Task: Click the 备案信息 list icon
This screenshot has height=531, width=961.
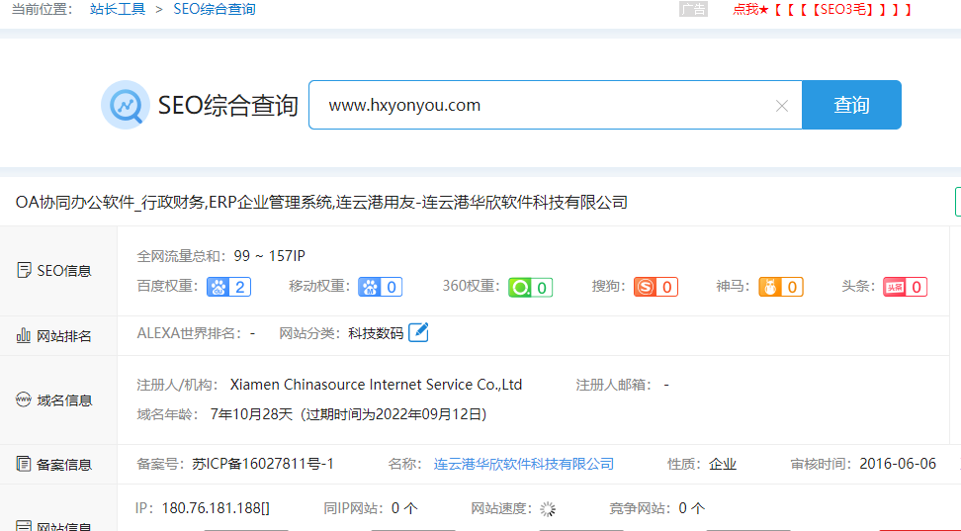Action: [24, 464]
